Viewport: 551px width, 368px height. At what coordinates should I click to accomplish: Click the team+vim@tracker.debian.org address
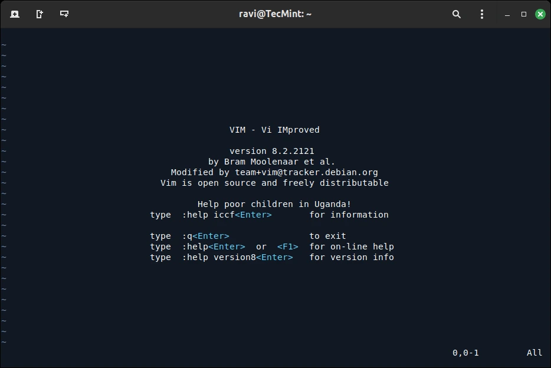pos(306,172)
